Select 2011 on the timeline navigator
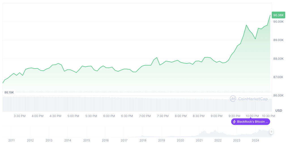Viewport: 290px width, 144px height. click(12, 140)
